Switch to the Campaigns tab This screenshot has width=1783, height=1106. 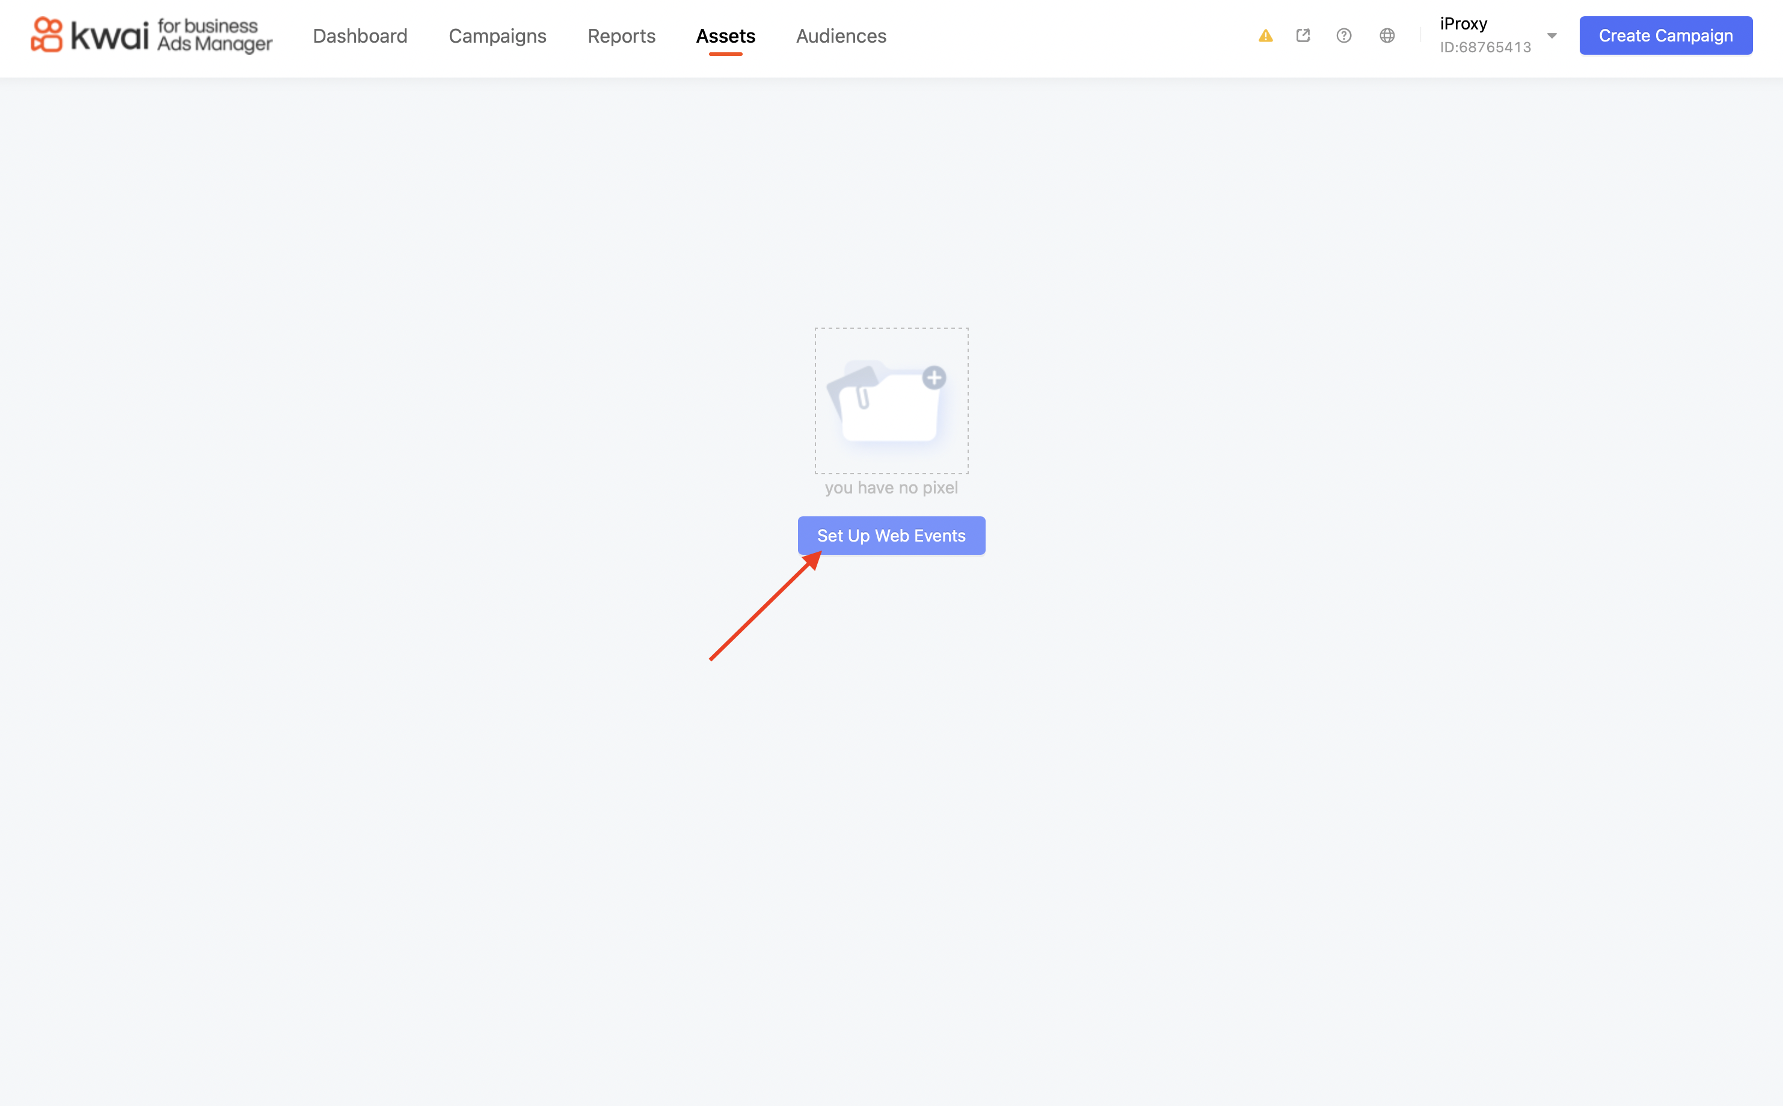(497, 36)
